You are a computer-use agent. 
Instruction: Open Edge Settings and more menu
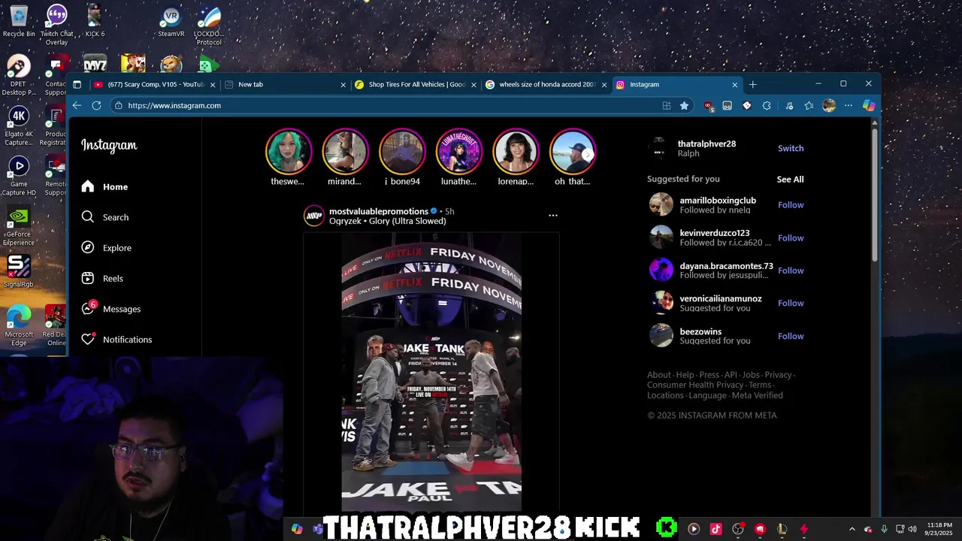tap(849, 106)
